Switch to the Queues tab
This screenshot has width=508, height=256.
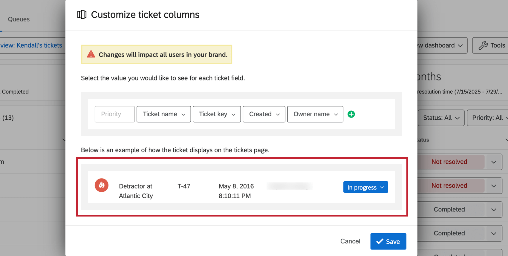pos(19,19)
